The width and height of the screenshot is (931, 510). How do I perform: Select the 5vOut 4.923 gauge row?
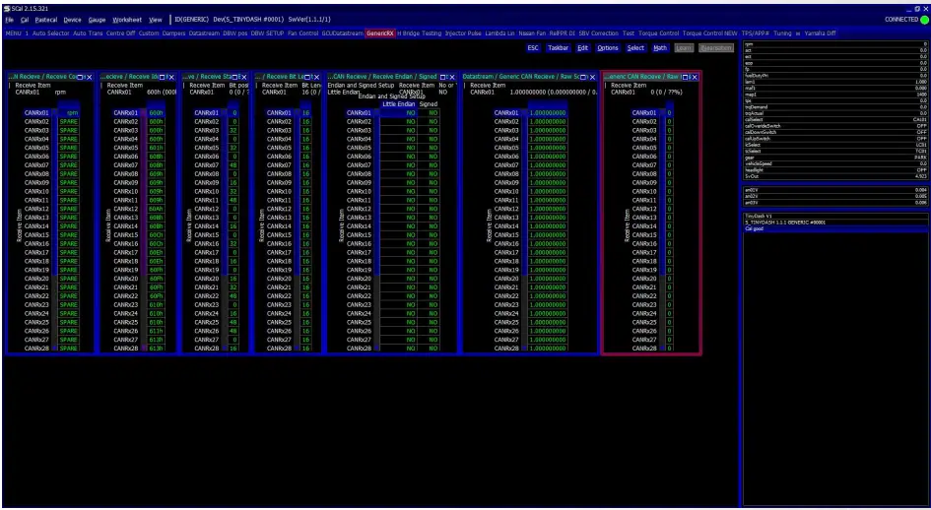click(834, 176)
